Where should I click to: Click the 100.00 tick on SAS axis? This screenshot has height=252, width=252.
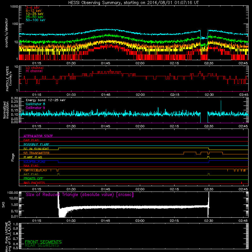click(13, 192)
